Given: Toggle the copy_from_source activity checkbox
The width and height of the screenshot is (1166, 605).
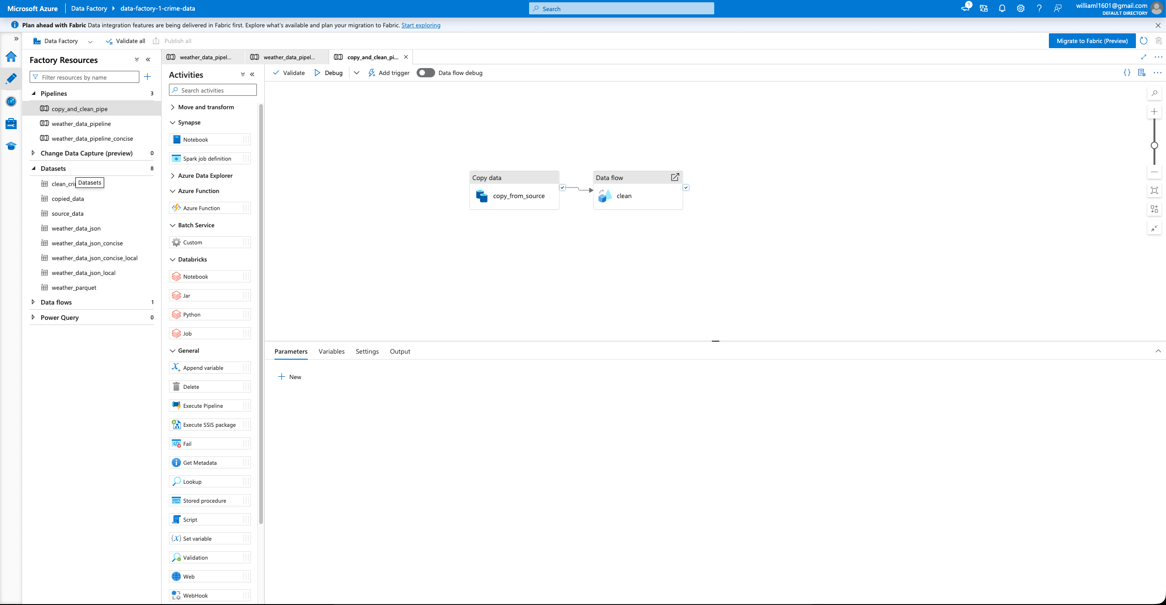Looking at the screenshot, I should [x=562, y=187].
